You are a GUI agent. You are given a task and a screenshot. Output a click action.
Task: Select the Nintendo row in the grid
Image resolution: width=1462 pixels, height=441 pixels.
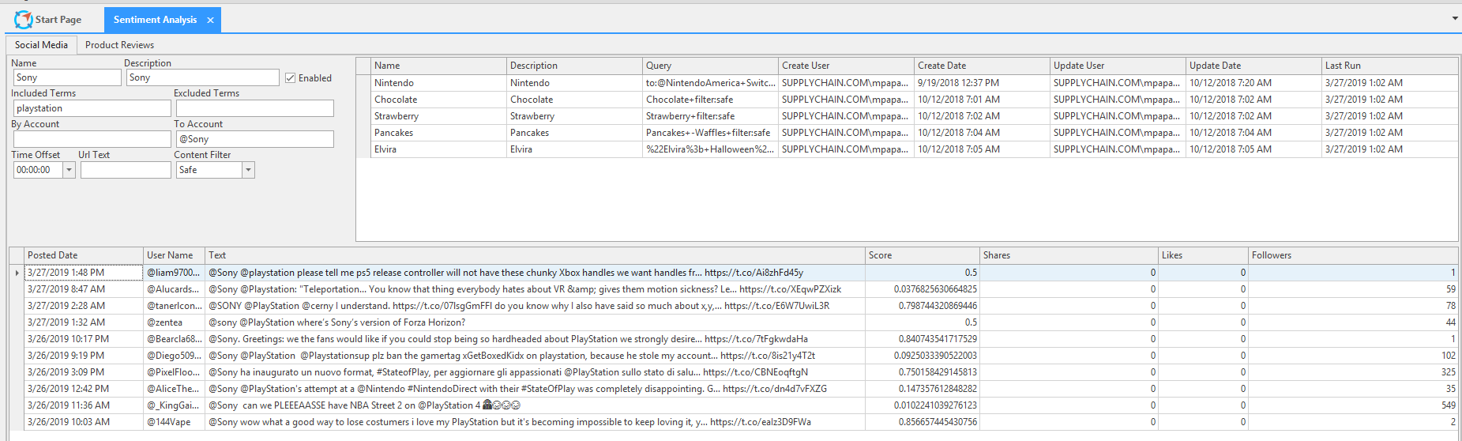[907, 83]
